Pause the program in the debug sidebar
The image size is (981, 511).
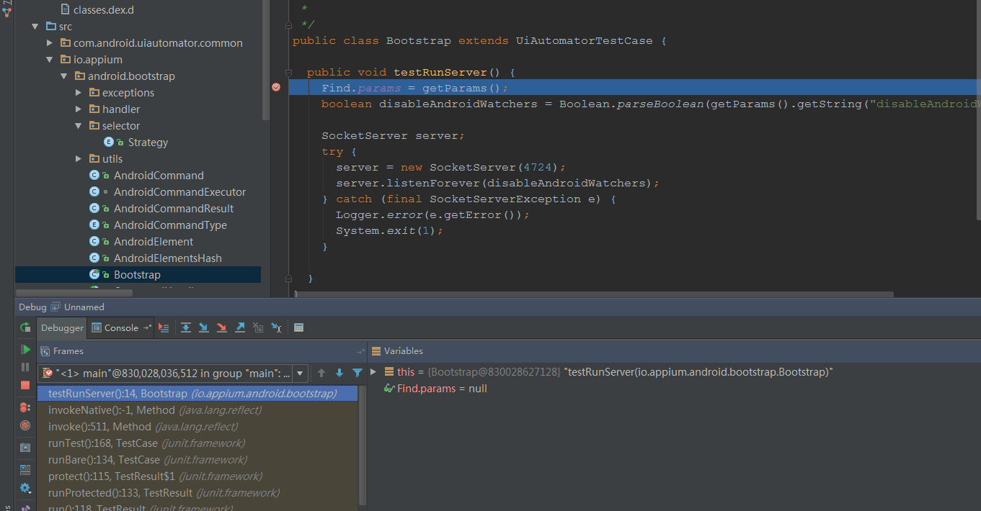click(25, 367)
